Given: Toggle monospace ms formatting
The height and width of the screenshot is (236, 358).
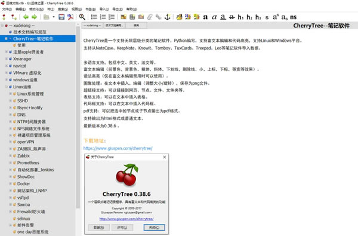Looking at the screenshot, I should pos(293,17).
